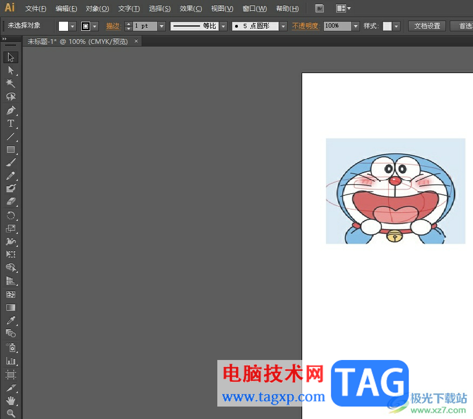This screenshot has height=419, width=473.
Task: Open the 效果(C) menu
Action: [191, 9]
